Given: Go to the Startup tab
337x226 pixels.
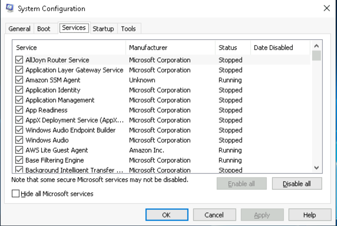Looking at the screenshot, I should (x=103, y=29).
